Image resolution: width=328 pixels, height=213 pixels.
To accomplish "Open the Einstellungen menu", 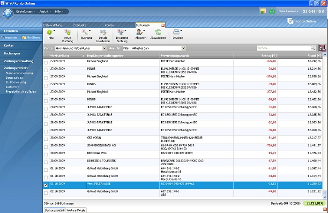I will coord(25,12).
